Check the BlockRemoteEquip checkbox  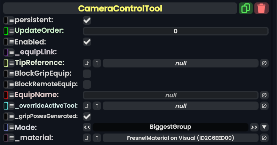coord(87,84)
